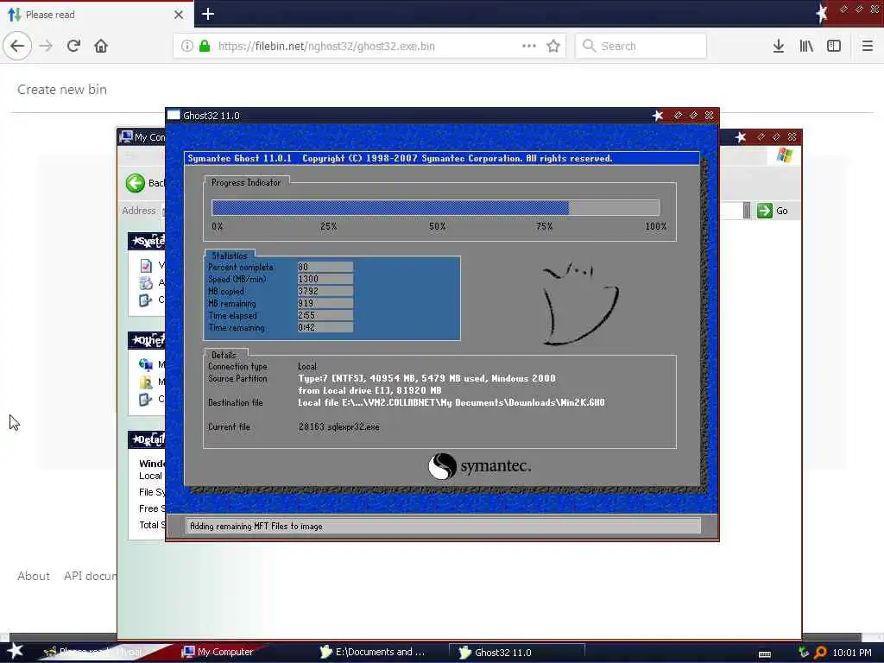Click the Firefox Search box
Screen dimensions: 884x663
[x=641, y=46]
